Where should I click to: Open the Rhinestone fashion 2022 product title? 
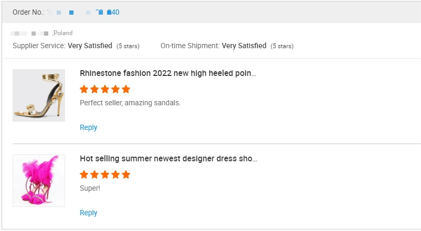[x=168, y=73]
